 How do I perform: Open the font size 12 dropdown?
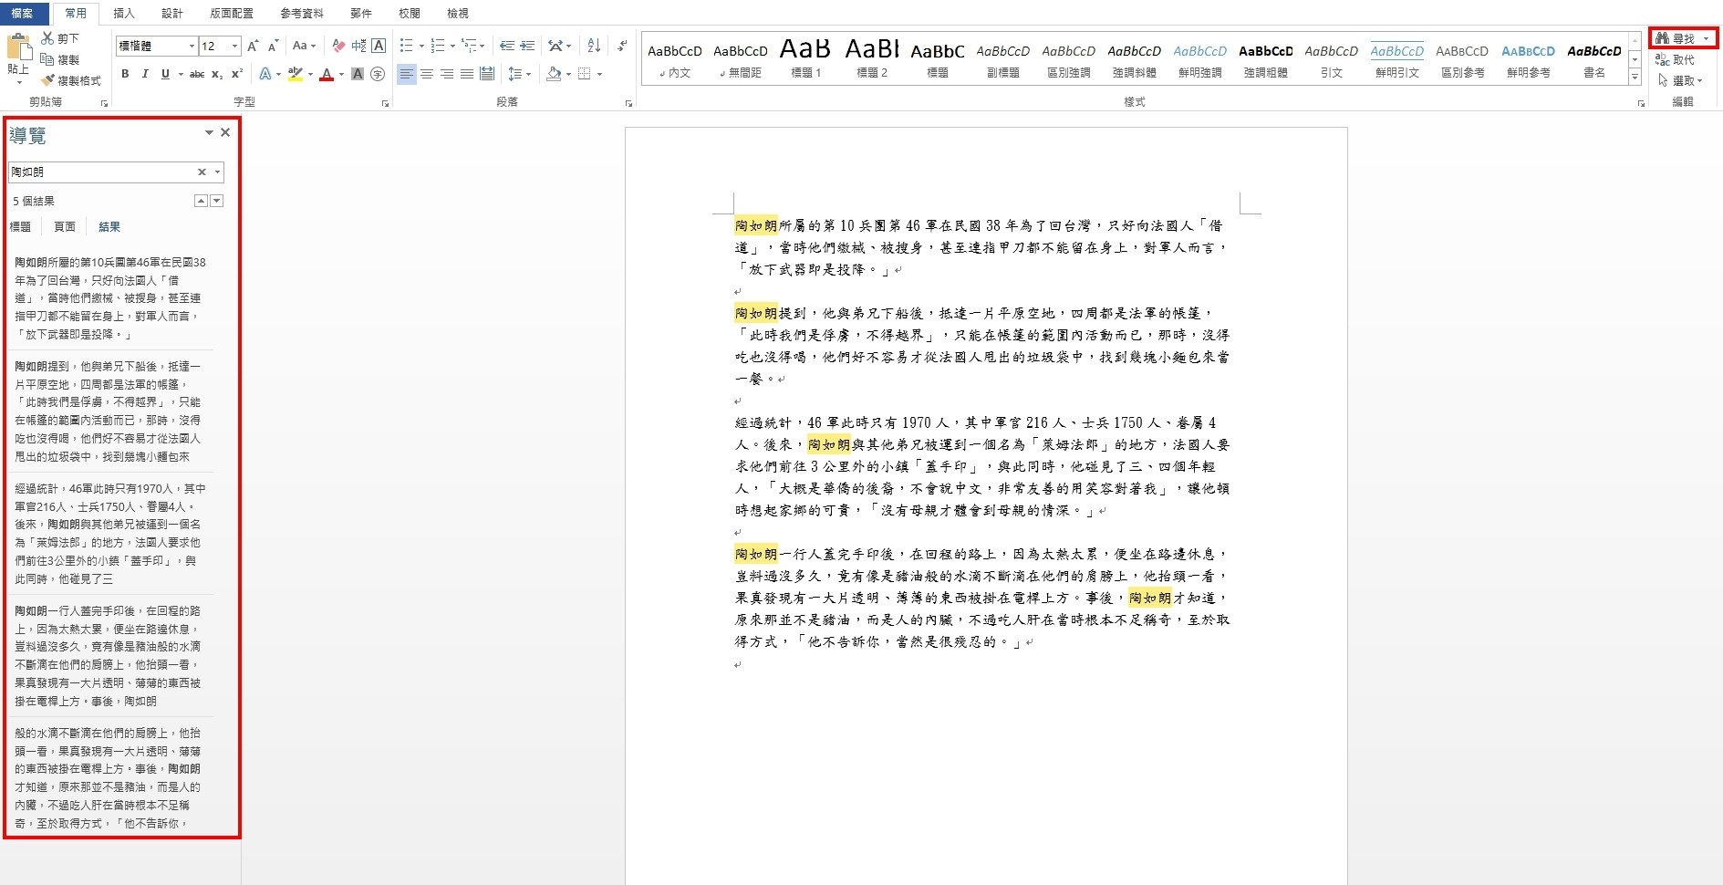(234, 46)
